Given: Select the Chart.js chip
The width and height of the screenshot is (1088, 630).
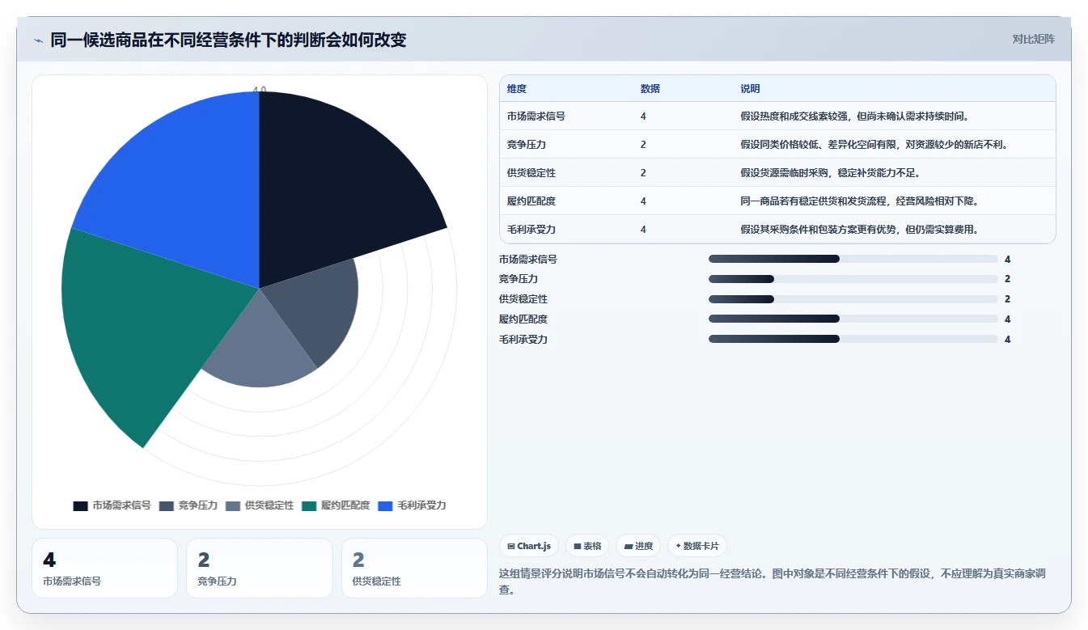Looking at the screenshot, I should (529, 546).
